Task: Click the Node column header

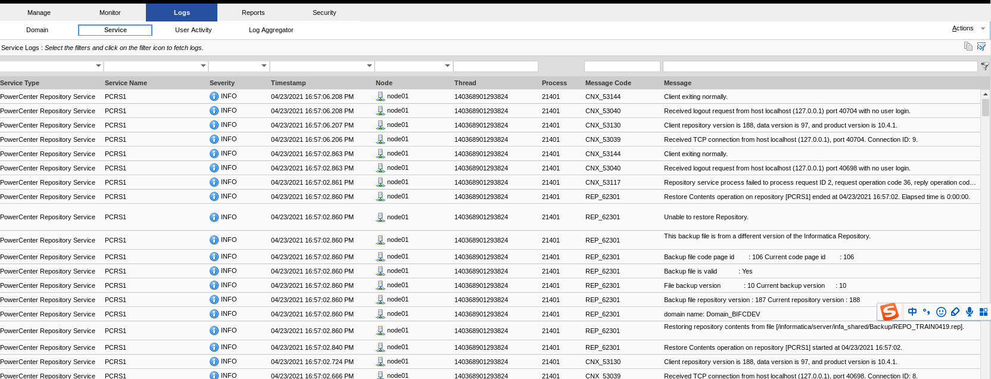Action: 384,83
